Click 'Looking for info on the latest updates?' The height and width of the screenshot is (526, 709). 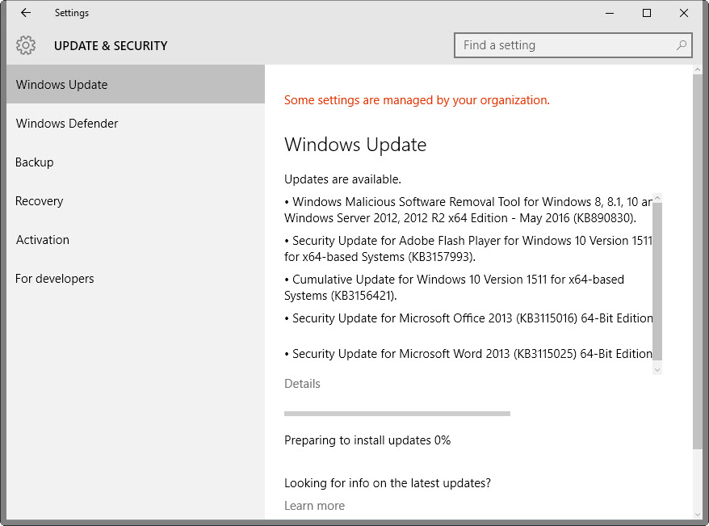[388, 483]
